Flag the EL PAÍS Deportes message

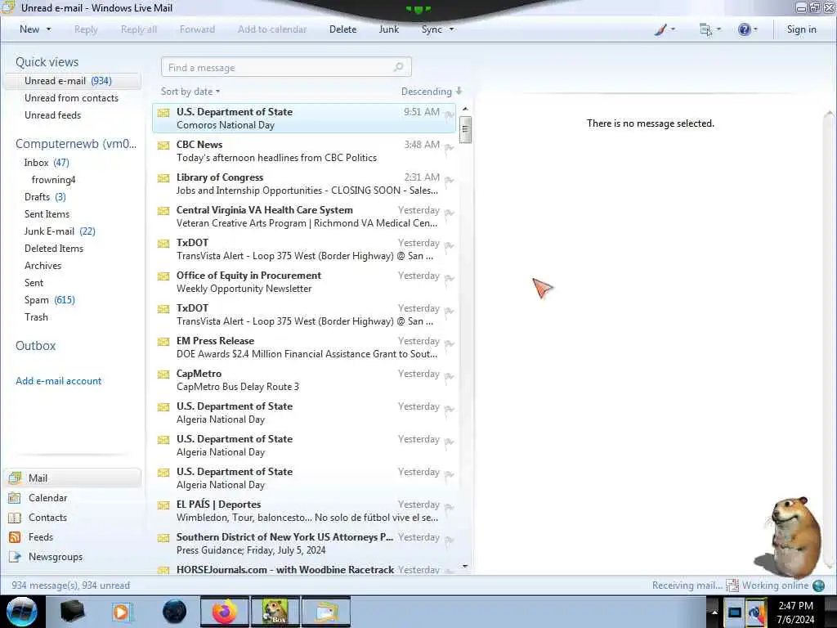[x=450, y=507]
